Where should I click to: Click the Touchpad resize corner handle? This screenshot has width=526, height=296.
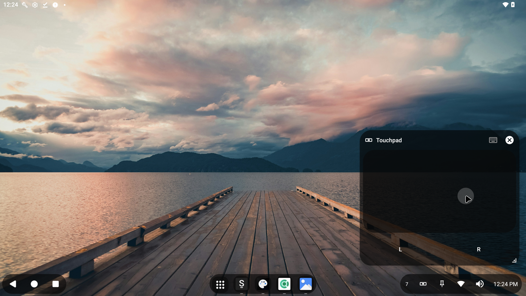click(514, 261)
